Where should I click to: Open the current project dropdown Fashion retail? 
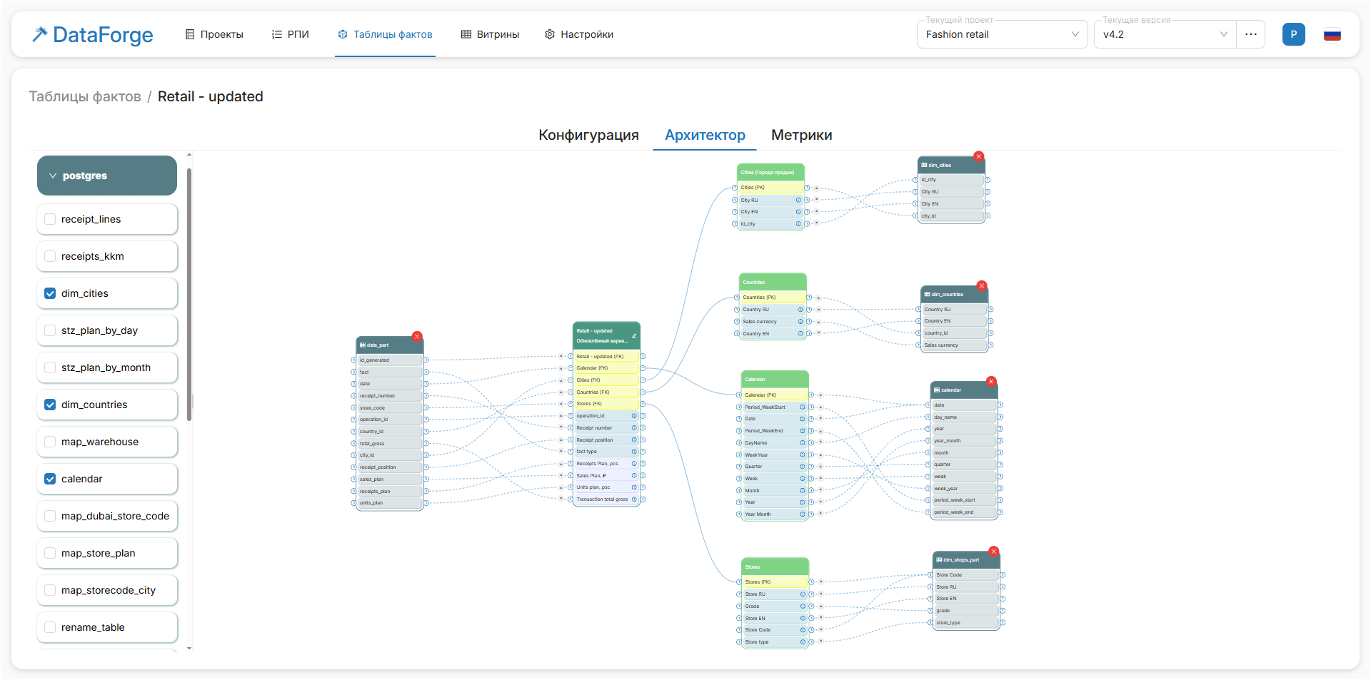pos(1002,34)
